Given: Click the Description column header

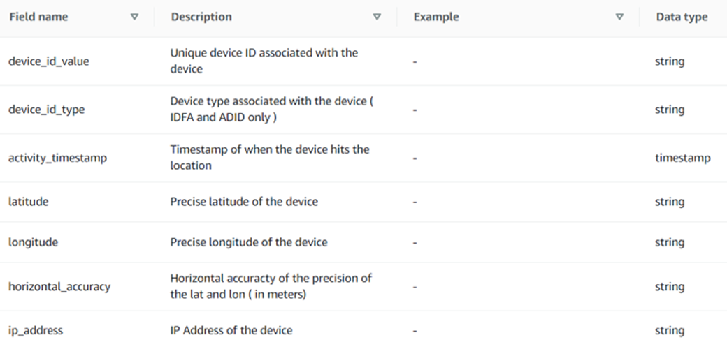Looking at the screenshot, I should pos(201,17).
